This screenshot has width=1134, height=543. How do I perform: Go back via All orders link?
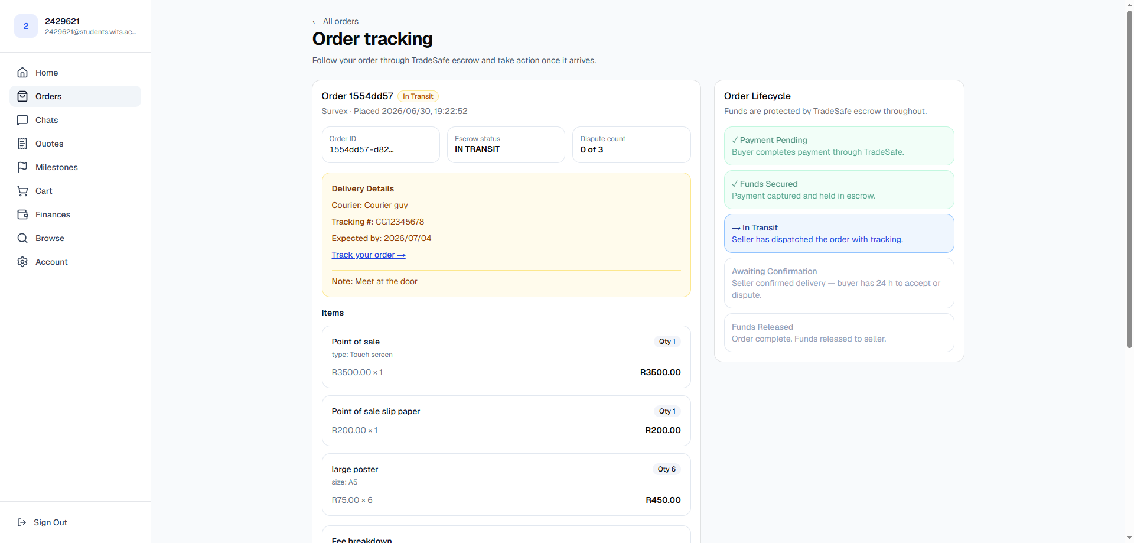[x=335, y=21]
